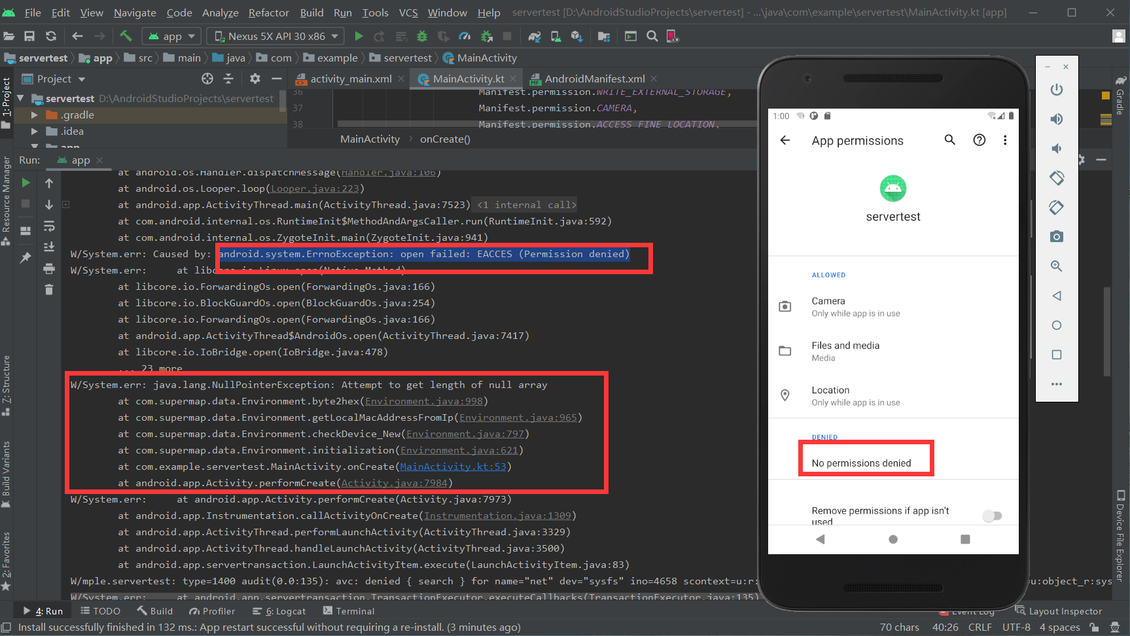The height and width of the screenshot is (636, 1130).
Task: Open the SDK Manager icon
Action: pos(576,36)
